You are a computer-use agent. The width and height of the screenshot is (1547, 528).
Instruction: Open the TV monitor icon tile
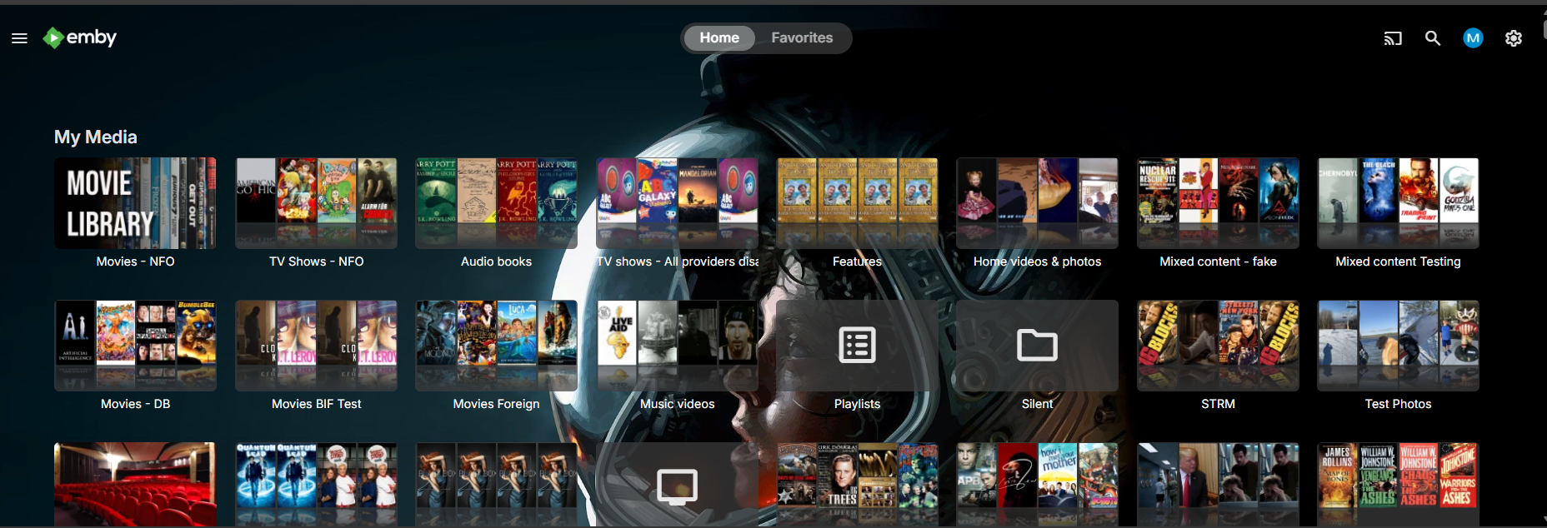coord(677,485)
